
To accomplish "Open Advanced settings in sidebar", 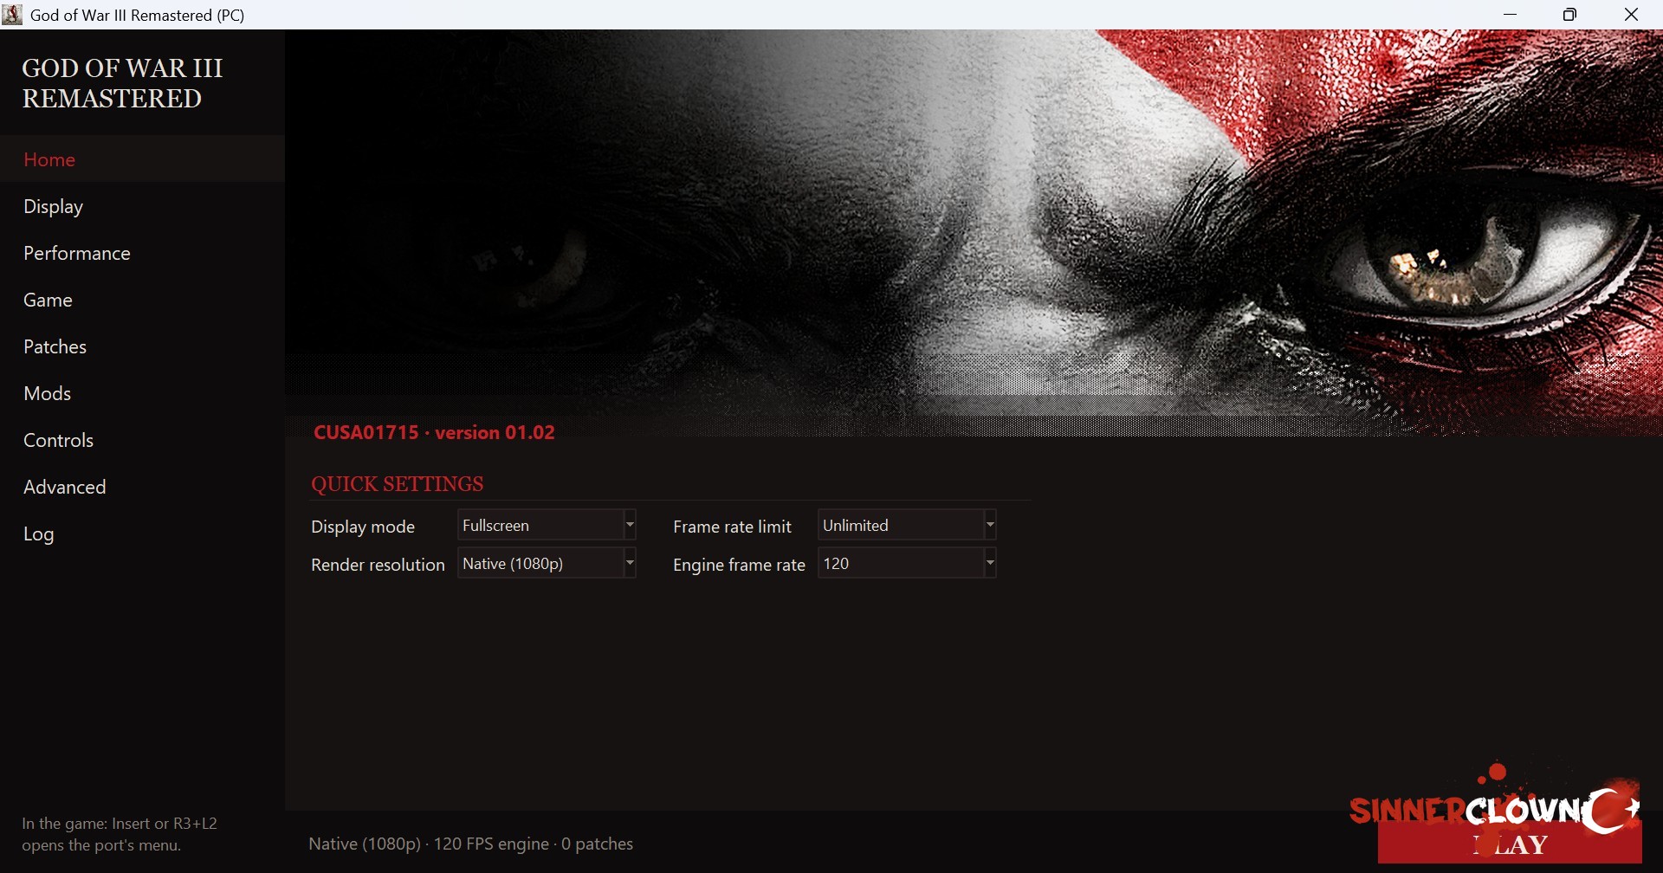I will pos(142,487).
